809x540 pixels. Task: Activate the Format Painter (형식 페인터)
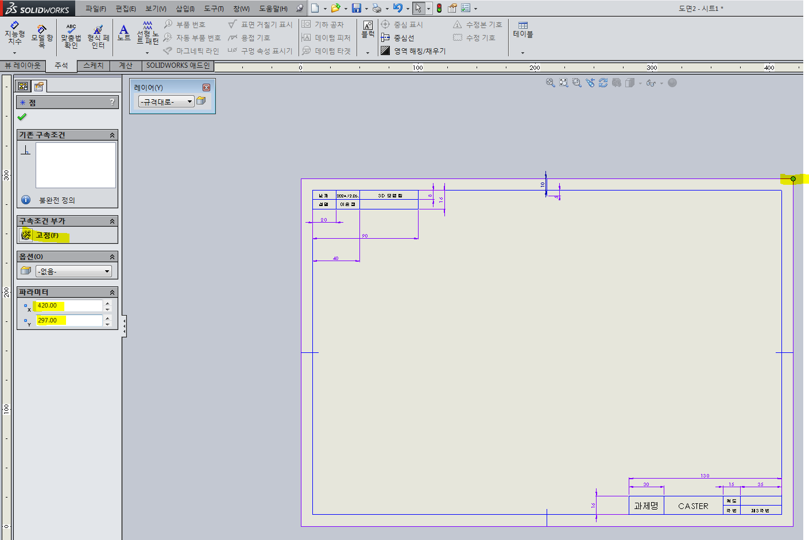click(98, 36)
